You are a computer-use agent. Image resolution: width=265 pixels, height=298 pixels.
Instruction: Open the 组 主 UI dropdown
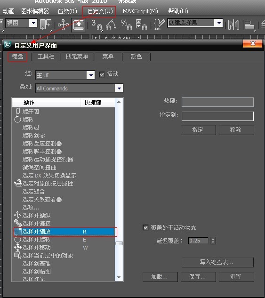pyautogui.click(x=91, y=75)
